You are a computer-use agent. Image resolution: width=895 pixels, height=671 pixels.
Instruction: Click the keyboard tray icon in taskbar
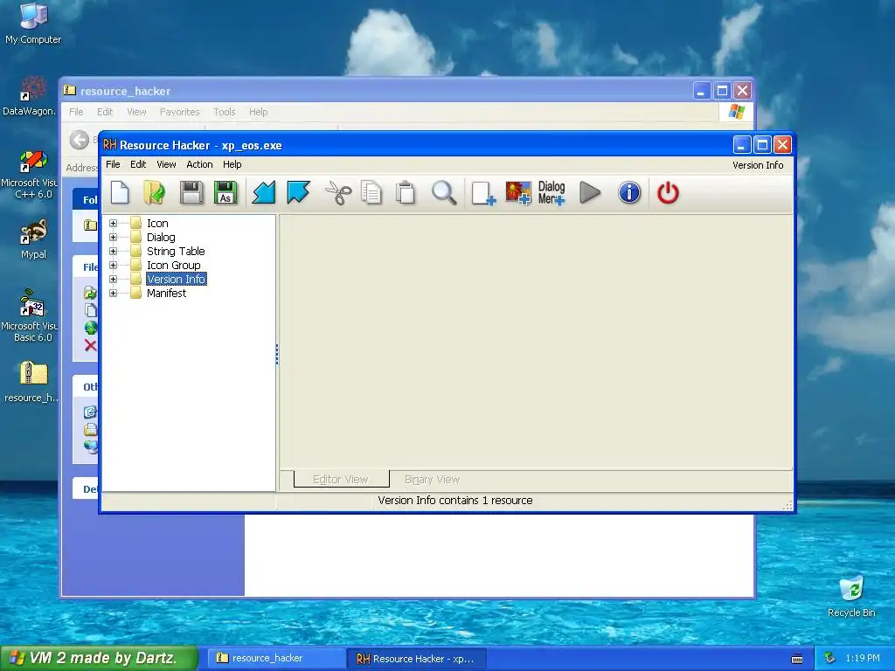coord(797,659)
